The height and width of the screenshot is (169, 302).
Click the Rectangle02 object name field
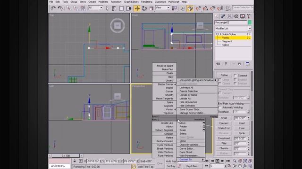(231, 23)
